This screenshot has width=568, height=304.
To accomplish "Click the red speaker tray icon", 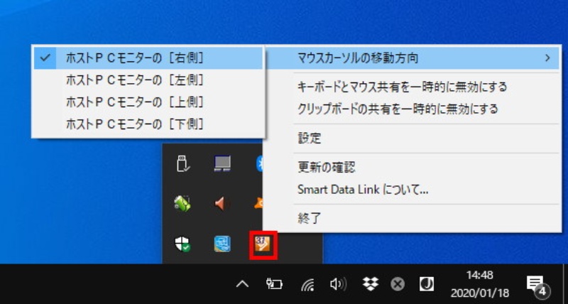I will [222, 204].
